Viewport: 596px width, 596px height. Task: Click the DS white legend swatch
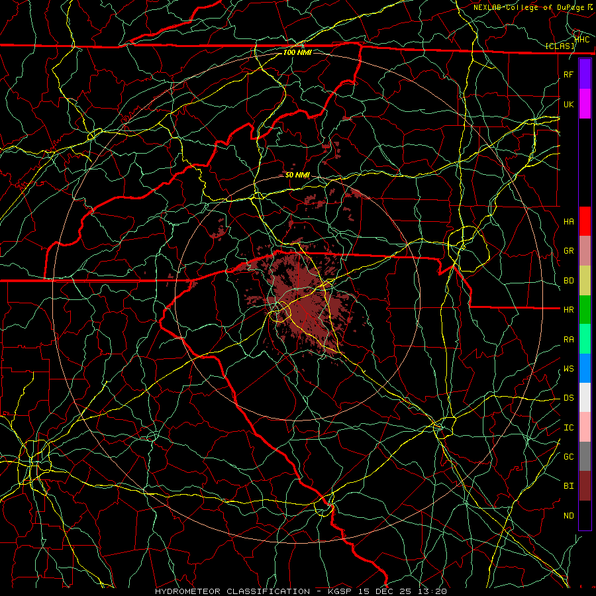(585, 397)
